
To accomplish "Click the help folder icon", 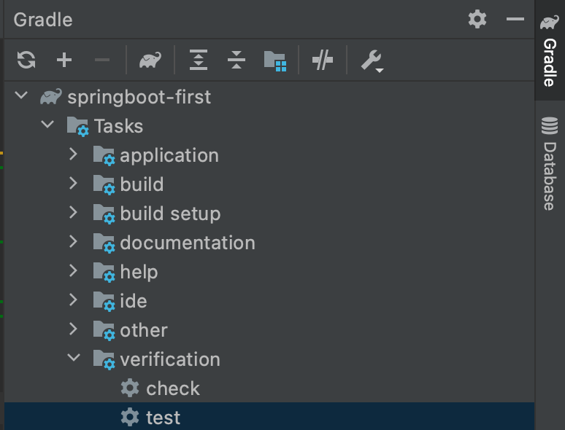I will point(104,273).
